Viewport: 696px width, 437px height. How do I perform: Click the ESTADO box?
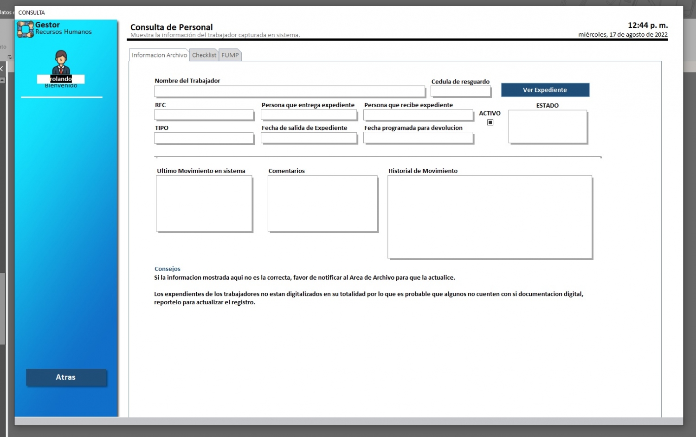click(548, 127)
